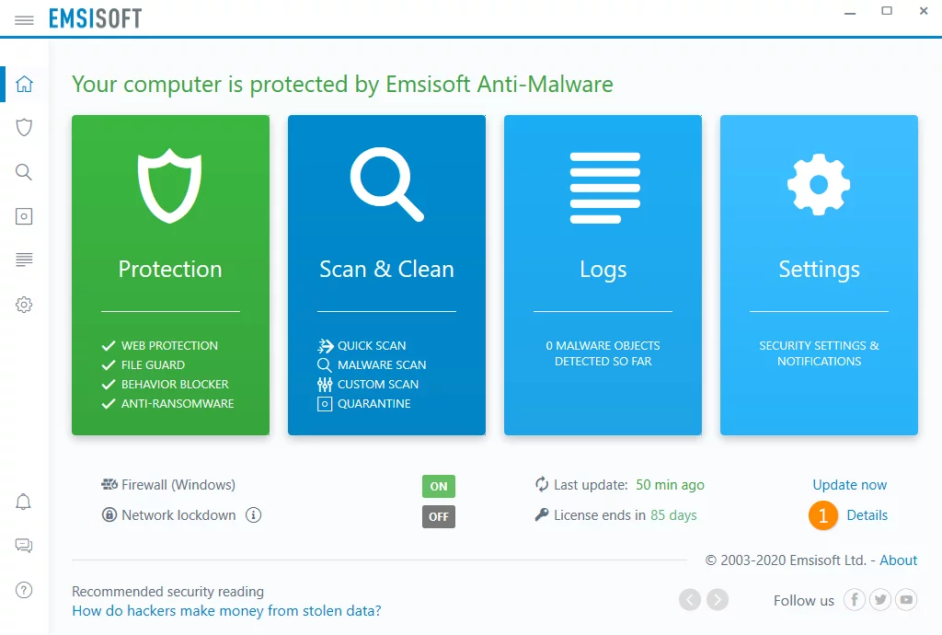Open the hamburger menu next to the Emsisoft logo
The height and width of the screenshot is (635, 942).
point(24,20)
